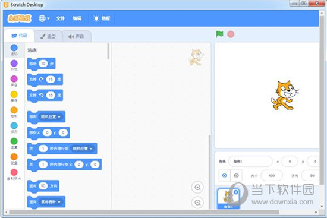Click the 15 degrees value in the 右转 block
Viewport: 327px width, 218px height.
(51, 79)
